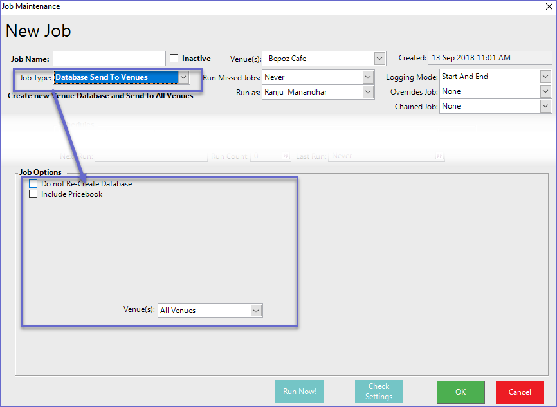Click the Run Count arrow icon
This screenshot has height=407, width=557.
(x=286, y=156)
